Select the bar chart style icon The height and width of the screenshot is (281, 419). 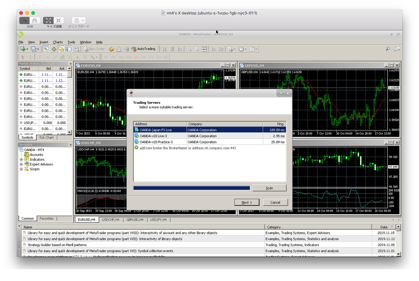(164, 49)
